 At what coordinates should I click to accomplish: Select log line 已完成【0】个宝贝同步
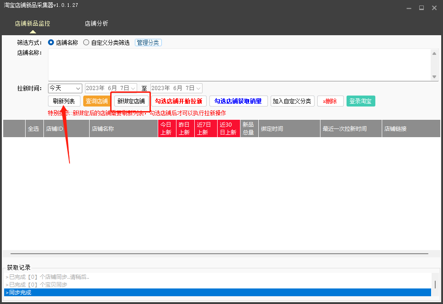coord(218,285)
